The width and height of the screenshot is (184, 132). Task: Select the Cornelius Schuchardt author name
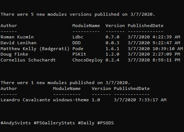28,60
